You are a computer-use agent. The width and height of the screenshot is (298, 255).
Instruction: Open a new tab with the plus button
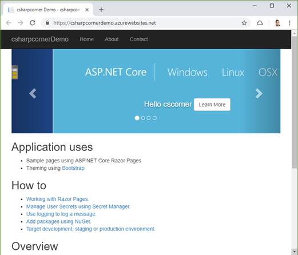pos(101,10)
